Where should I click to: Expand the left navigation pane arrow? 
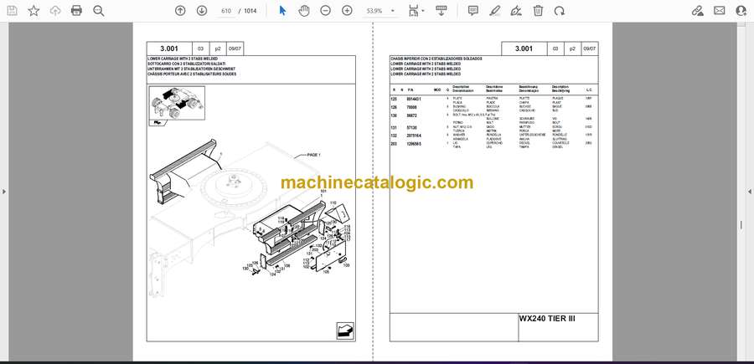pos(4,192)
